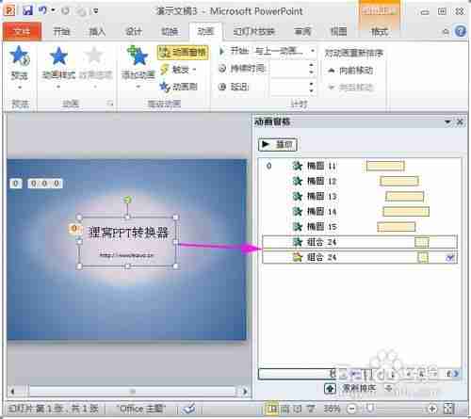Open the File tab

pyautogui.click(x=22, y=31)
